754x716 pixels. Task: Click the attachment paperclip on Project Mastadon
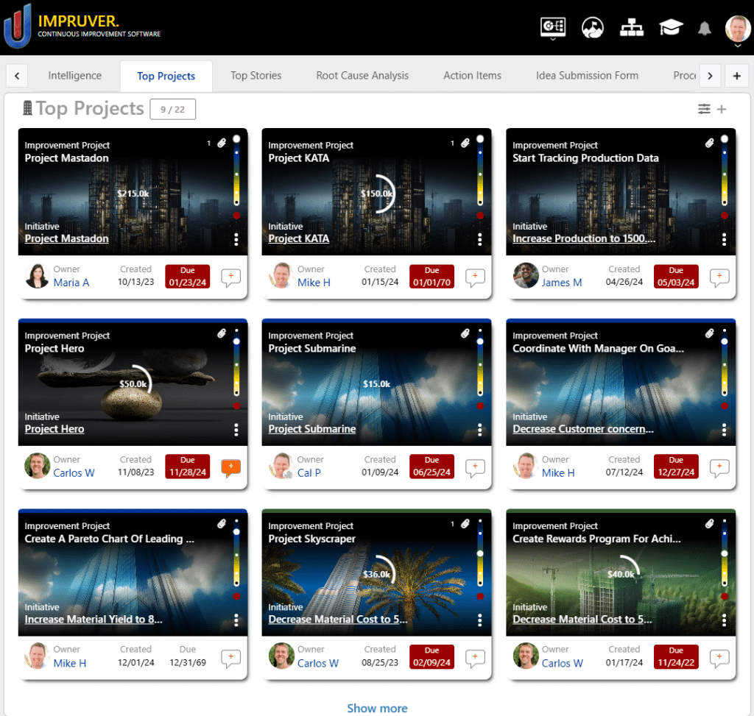pyautogui.click(x=222, y=143)
